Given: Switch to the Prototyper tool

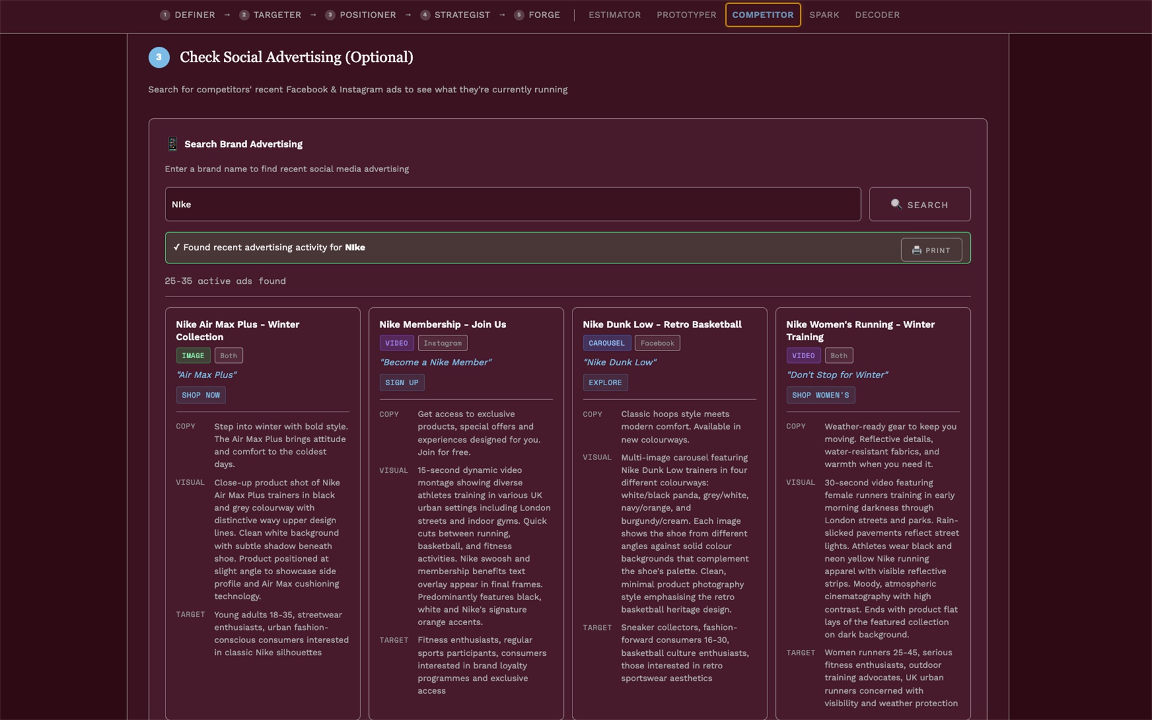Looking at the screenshot, I should click(686, 15).
